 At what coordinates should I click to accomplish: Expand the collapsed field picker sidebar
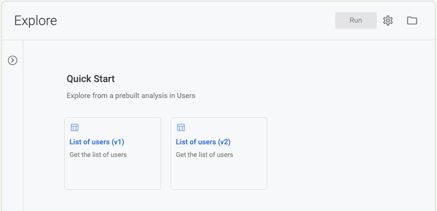(13, 60)
